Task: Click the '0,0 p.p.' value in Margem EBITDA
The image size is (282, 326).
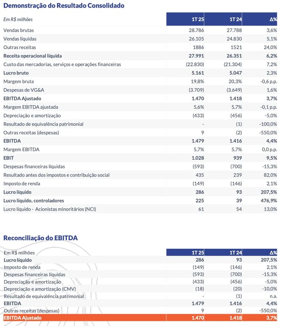Action: pyautogui.click(x=269, y=149)
